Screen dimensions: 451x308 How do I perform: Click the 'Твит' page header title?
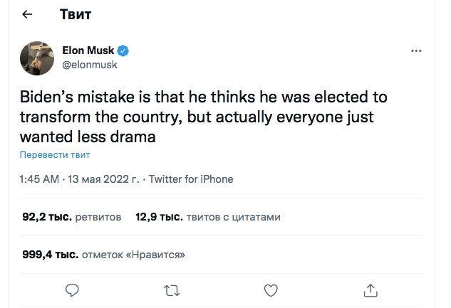coord(75,15)
